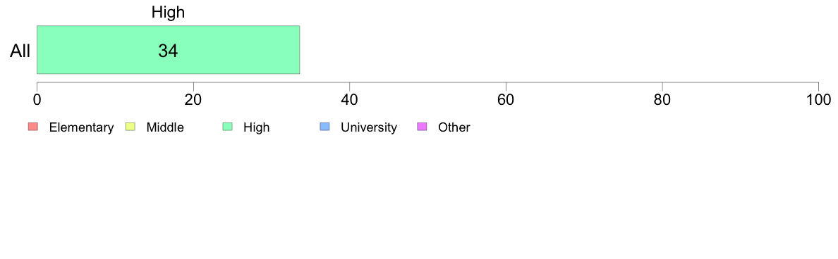
Task: Click the 0 axis tick label
Action: (x=37, y=99)
